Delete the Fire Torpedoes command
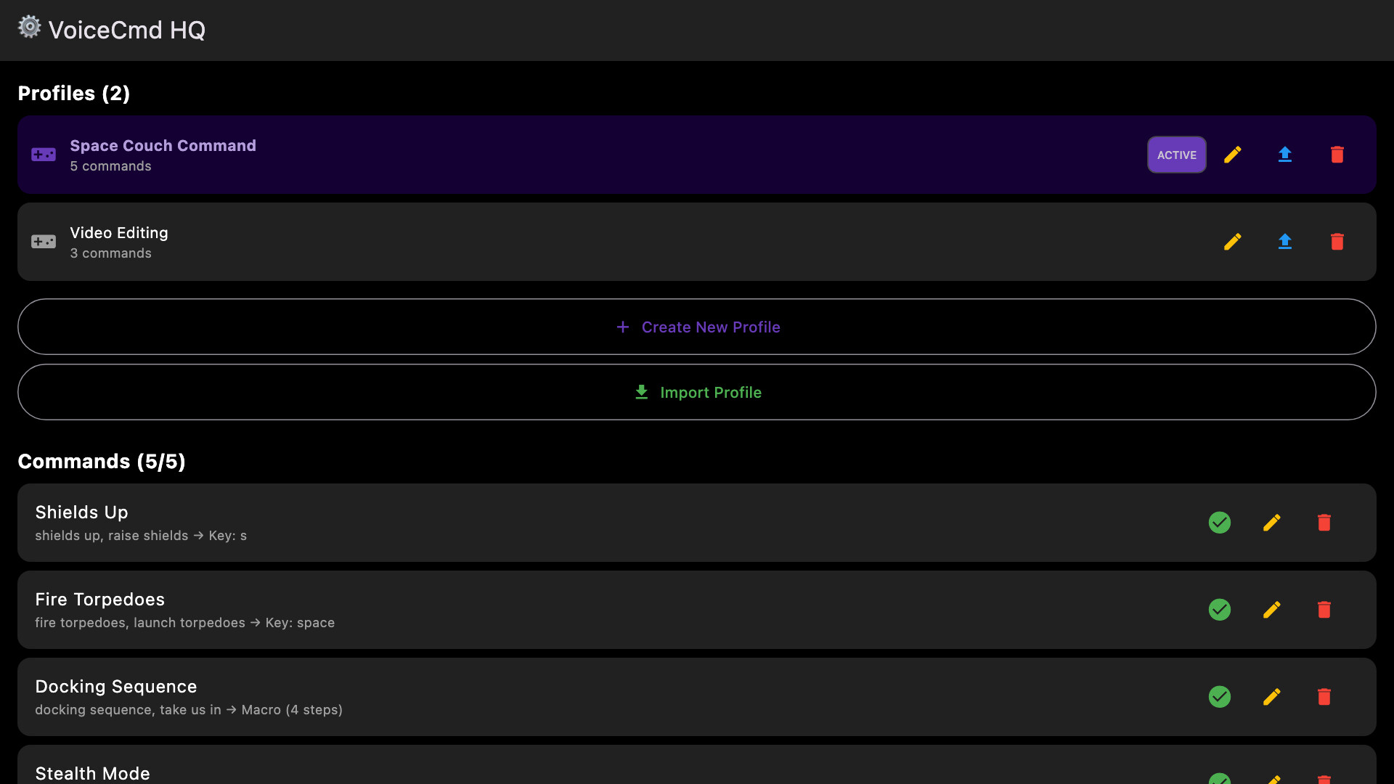This screenshot has width=1394, height=784. 1324,610
